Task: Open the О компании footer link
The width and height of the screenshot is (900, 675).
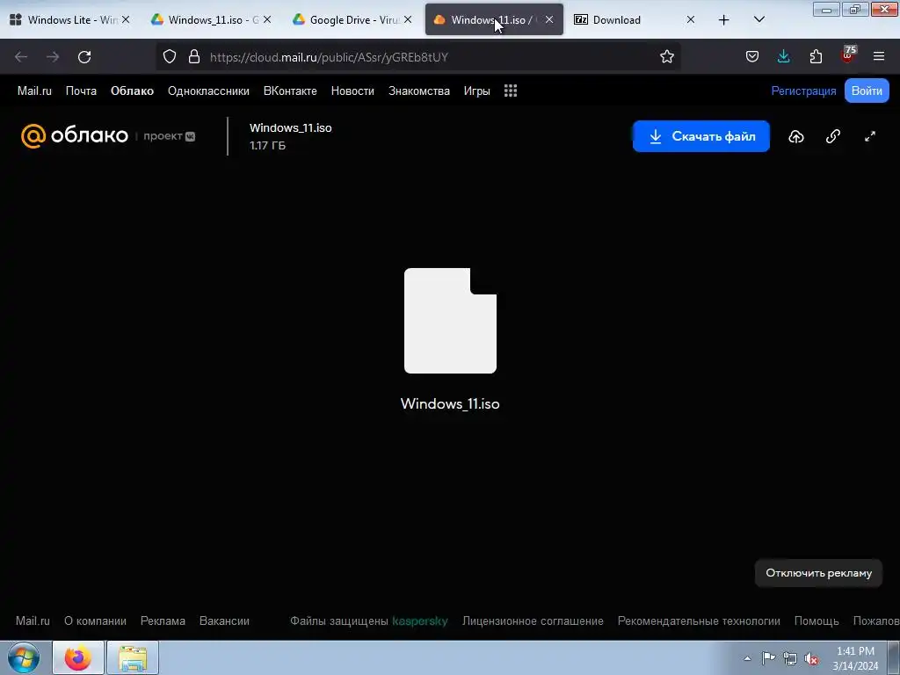Action: pos(95,621)
